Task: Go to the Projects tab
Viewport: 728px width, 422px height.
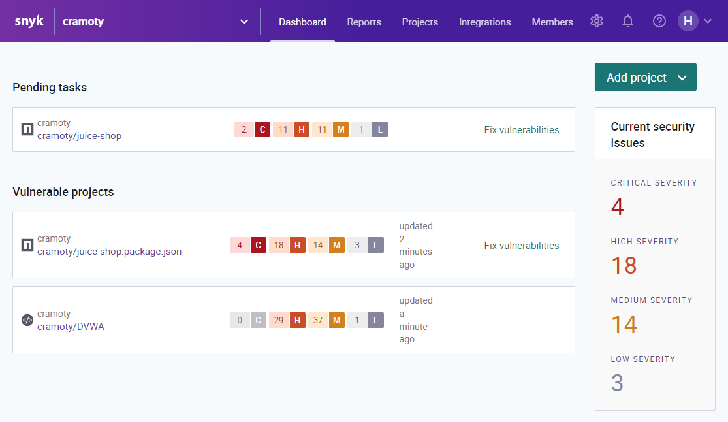Action: (x=420, y=22)
